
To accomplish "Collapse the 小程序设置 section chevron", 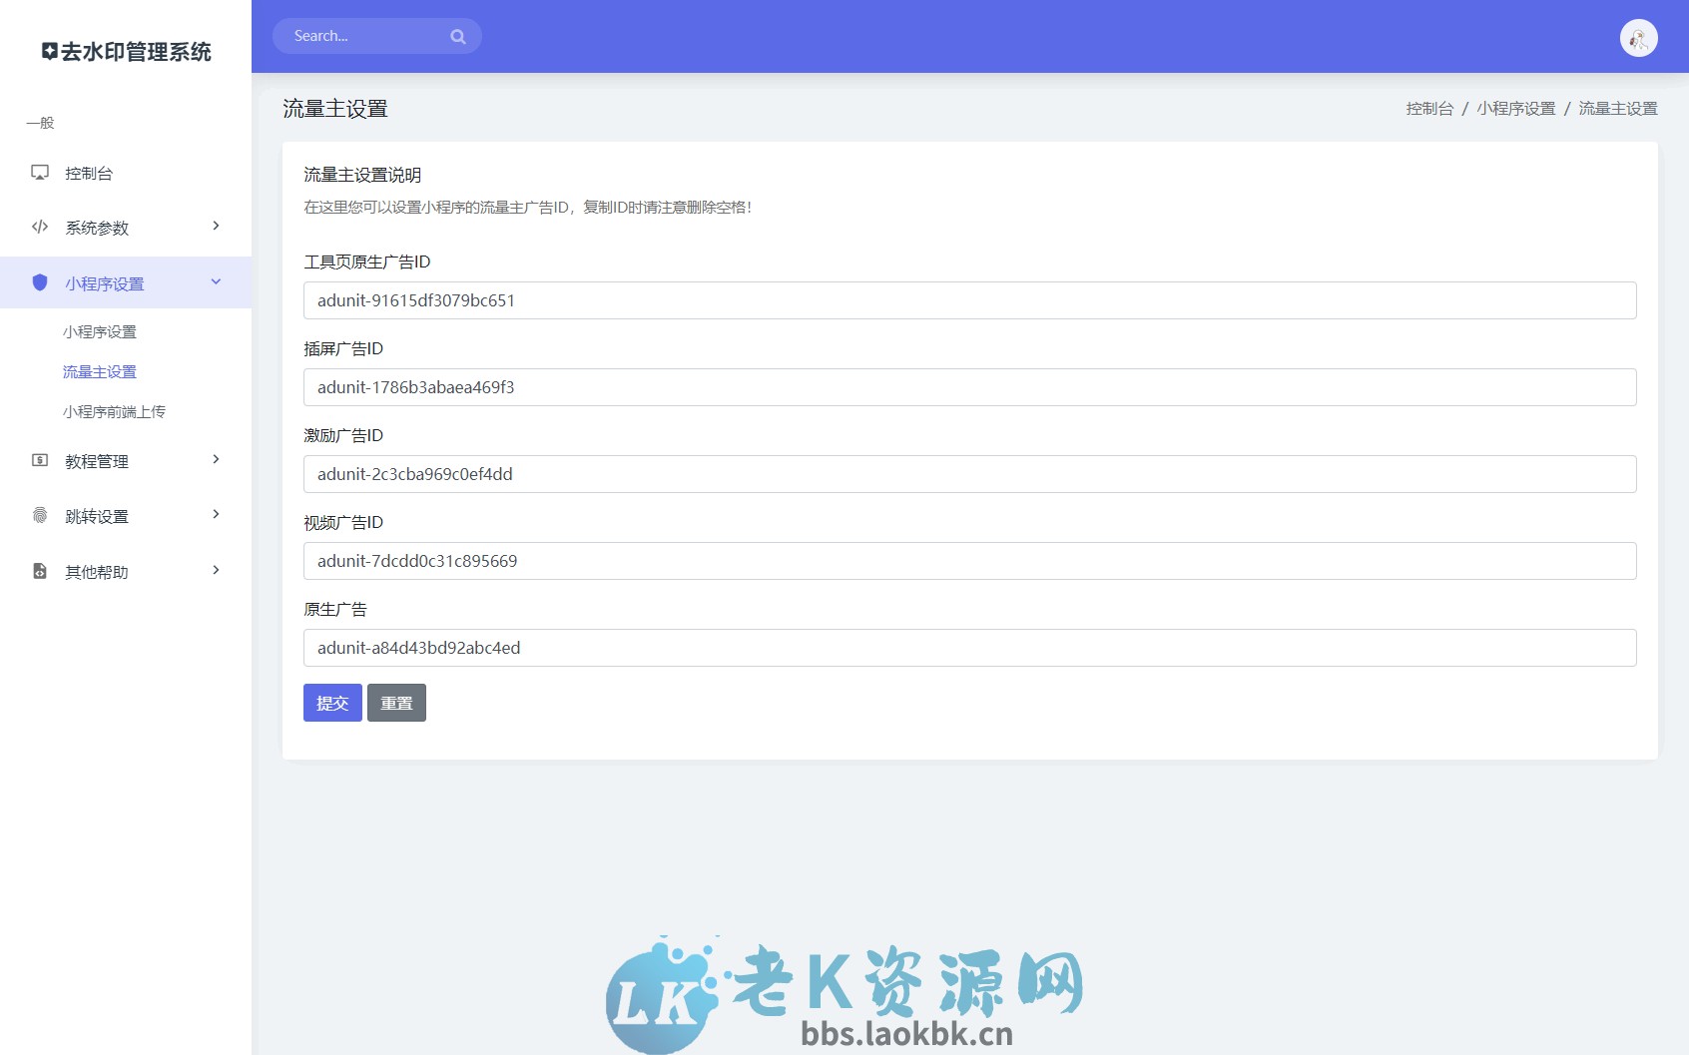I will 214,282.
